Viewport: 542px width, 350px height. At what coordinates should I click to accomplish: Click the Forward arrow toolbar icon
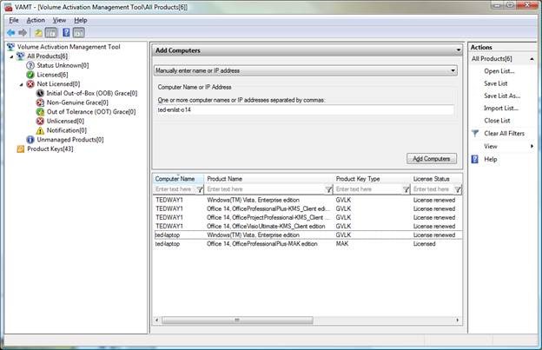pyautogui.click(x=23, y=33)
